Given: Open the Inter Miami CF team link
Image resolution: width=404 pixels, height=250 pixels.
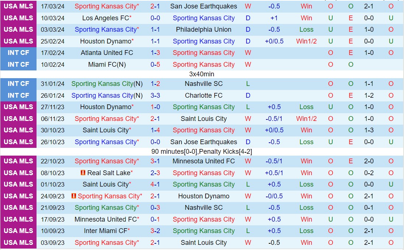Looking at the screenshot, I should pyautogui.click(x=105, y=231).
